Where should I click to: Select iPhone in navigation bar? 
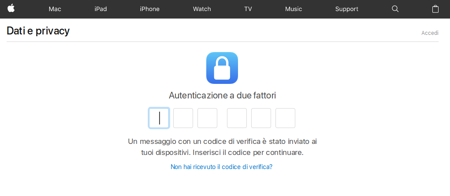(149, 9)
